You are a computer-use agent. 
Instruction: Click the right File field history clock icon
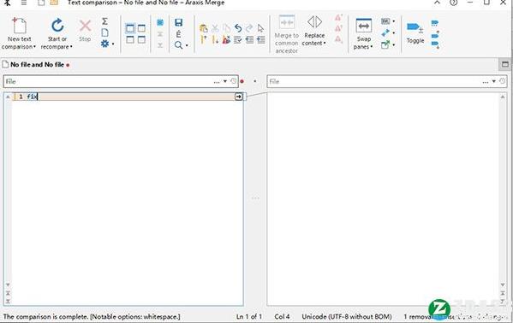coord(502,81)
